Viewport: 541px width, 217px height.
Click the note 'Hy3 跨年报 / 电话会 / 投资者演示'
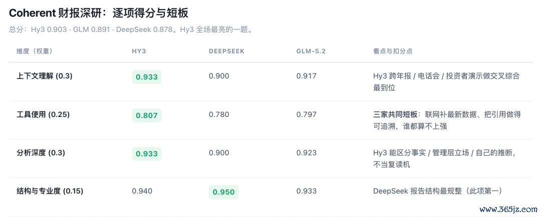[x=446, y=82]
